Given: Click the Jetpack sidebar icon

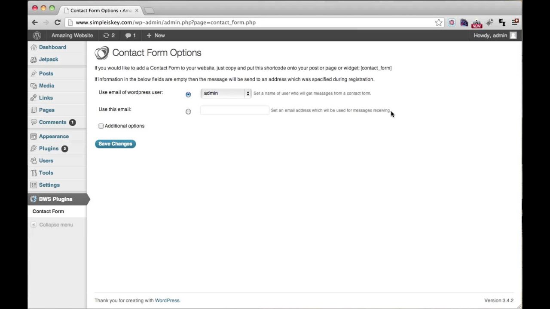Looking at the screenshot, I should coord(34,60).
